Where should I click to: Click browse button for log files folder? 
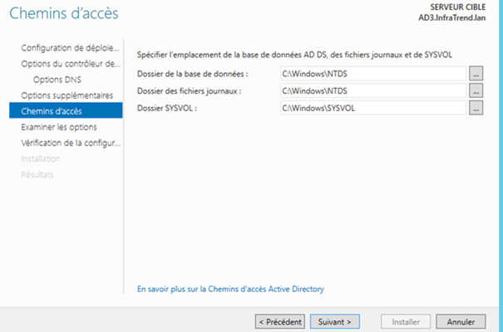pos(476,90)
